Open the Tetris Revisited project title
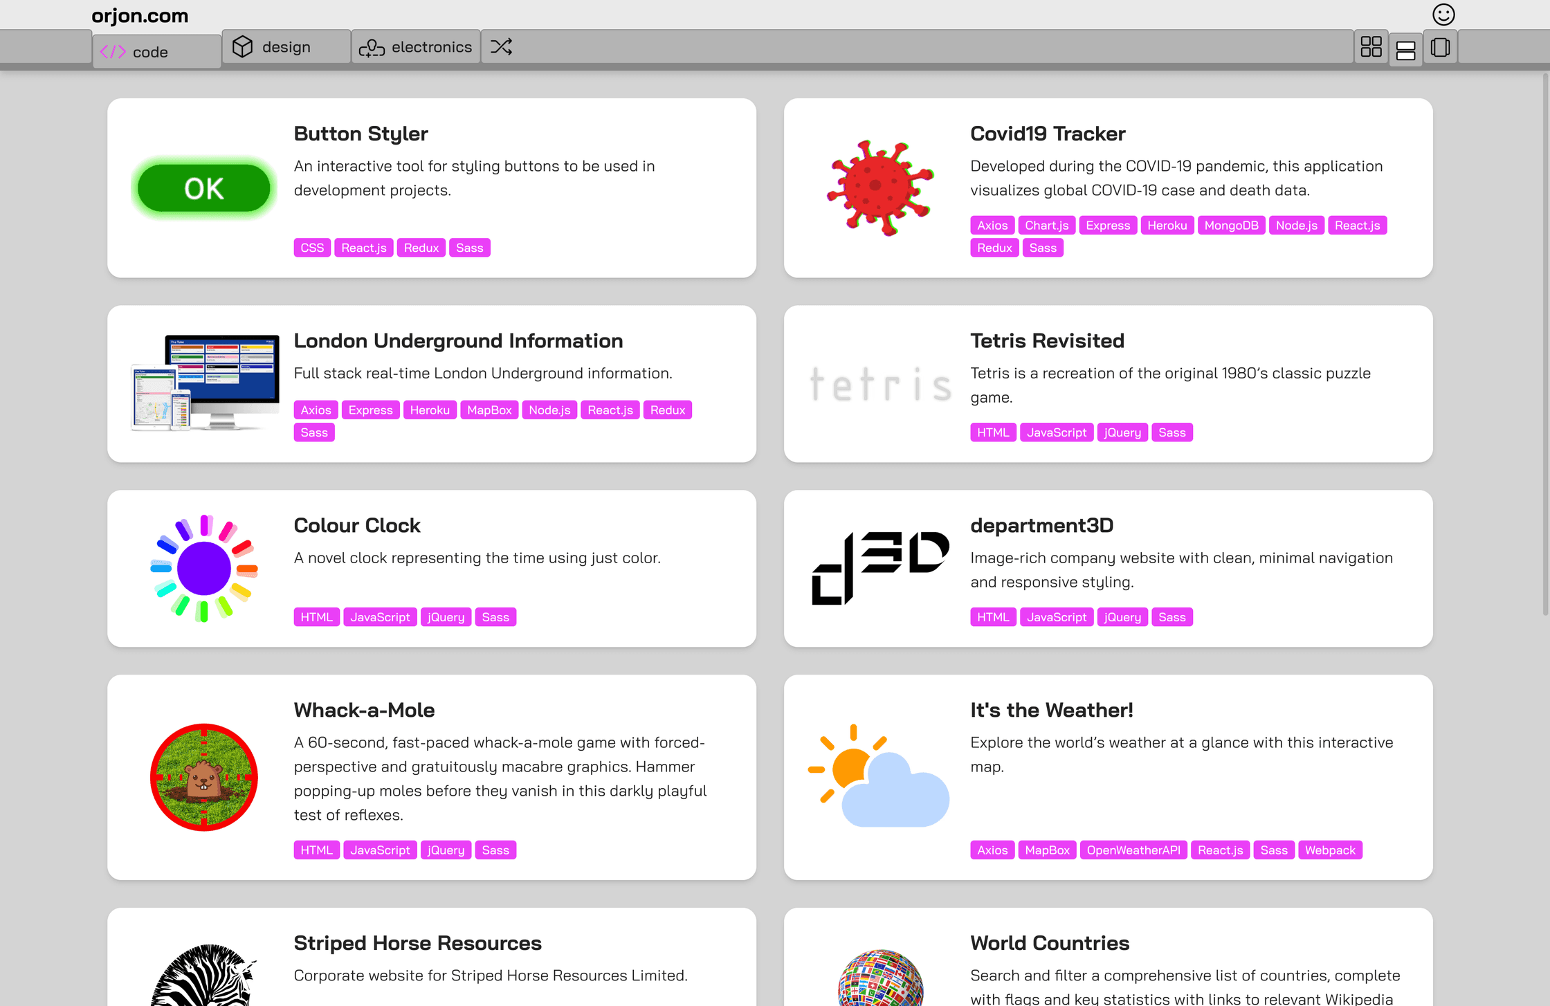The image size is (1550, 1006). (x=1047, y=340)
